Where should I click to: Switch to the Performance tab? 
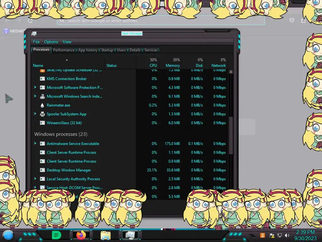coord(64,50)
